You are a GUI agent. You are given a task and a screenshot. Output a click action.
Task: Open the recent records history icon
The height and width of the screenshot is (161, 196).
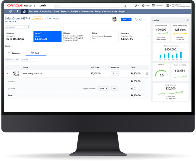pos(11,11)
